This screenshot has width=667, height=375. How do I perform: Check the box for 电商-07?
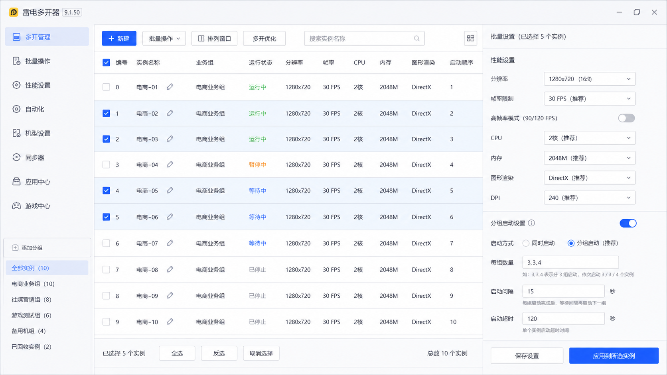coord(106,243)
